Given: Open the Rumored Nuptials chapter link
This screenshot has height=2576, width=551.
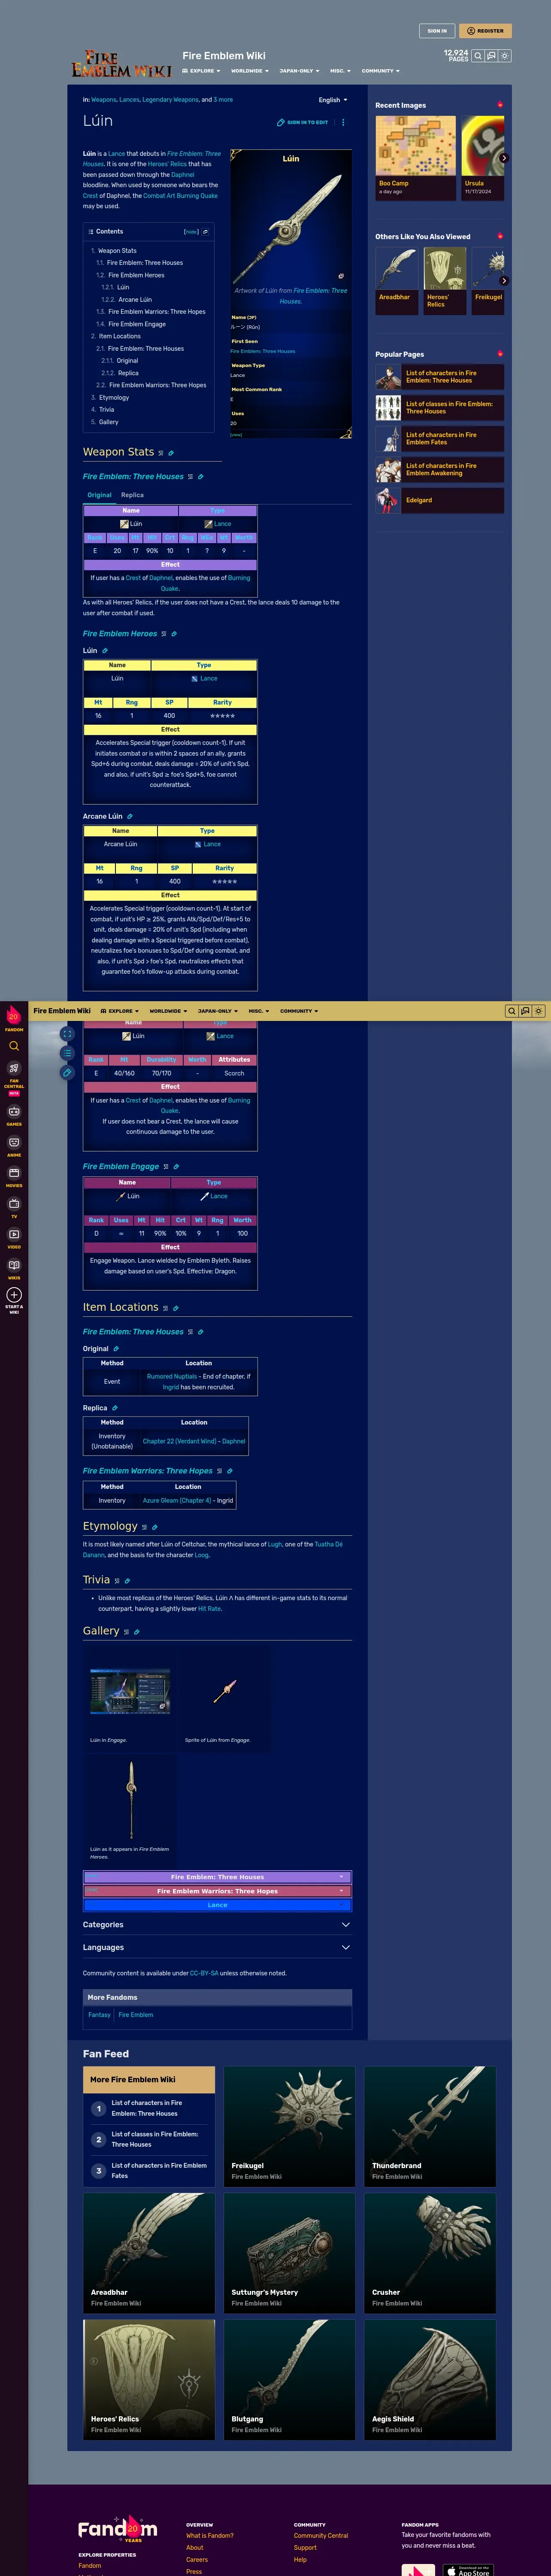Looking at the screenshot, I should tap(172, 1377).
